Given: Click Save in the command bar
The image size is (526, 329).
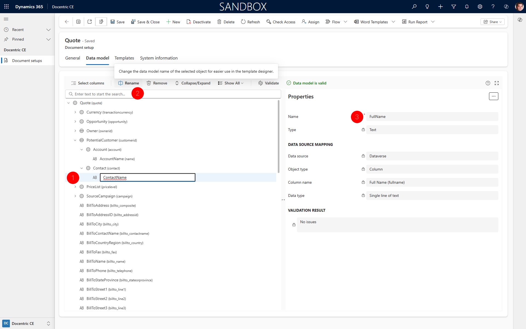Looking at the screenshot, I should tap(118, 22).
